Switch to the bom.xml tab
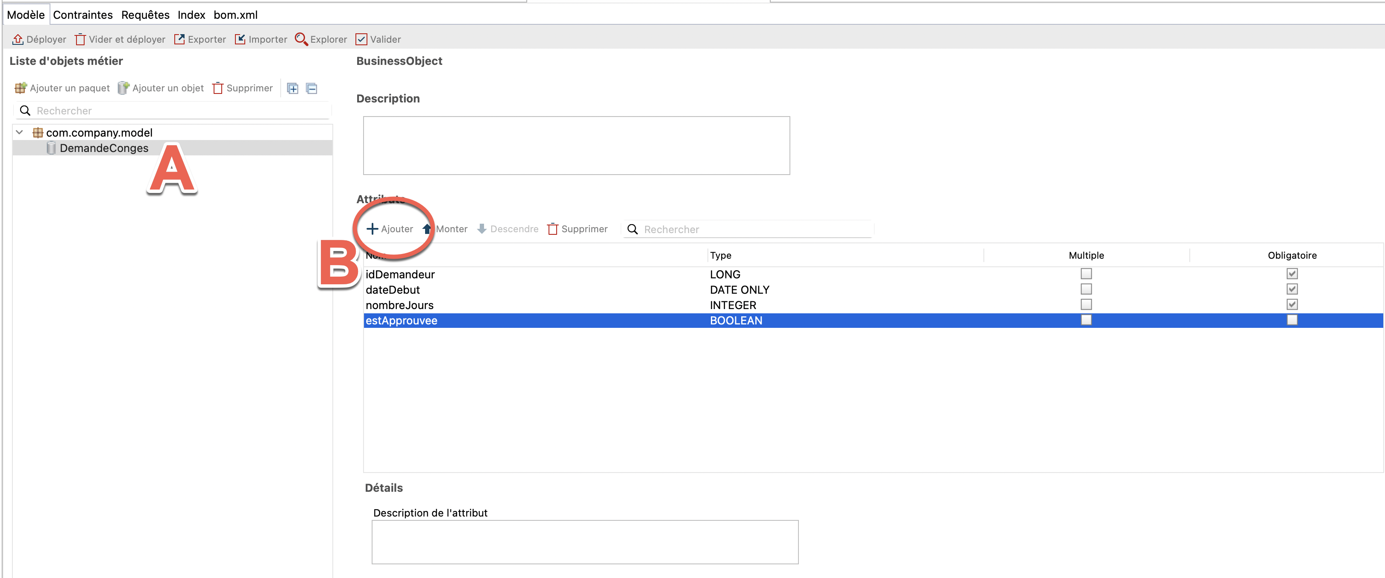1385x578 pixels. pos(235,15)
